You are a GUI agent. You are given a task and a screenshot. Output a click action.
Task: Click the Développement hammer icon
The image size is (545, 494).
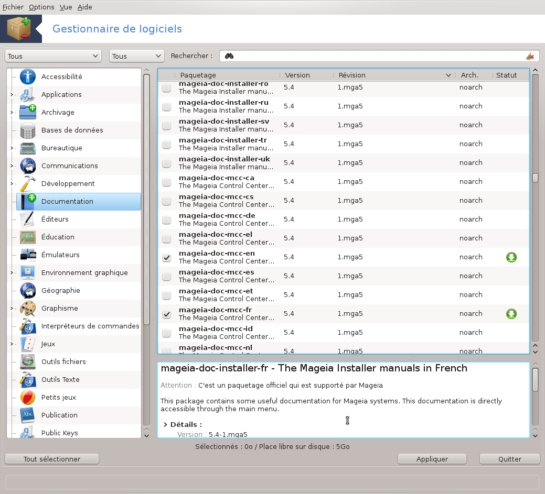(x=28, y=184)
